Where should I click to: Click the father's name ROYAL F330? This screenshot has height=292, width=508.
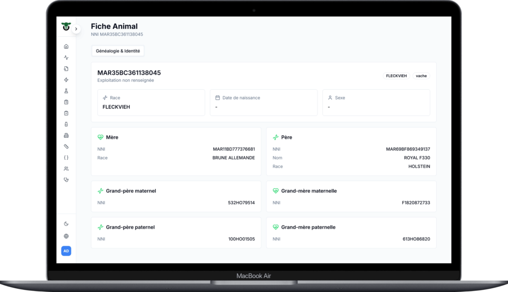point(417,158)
